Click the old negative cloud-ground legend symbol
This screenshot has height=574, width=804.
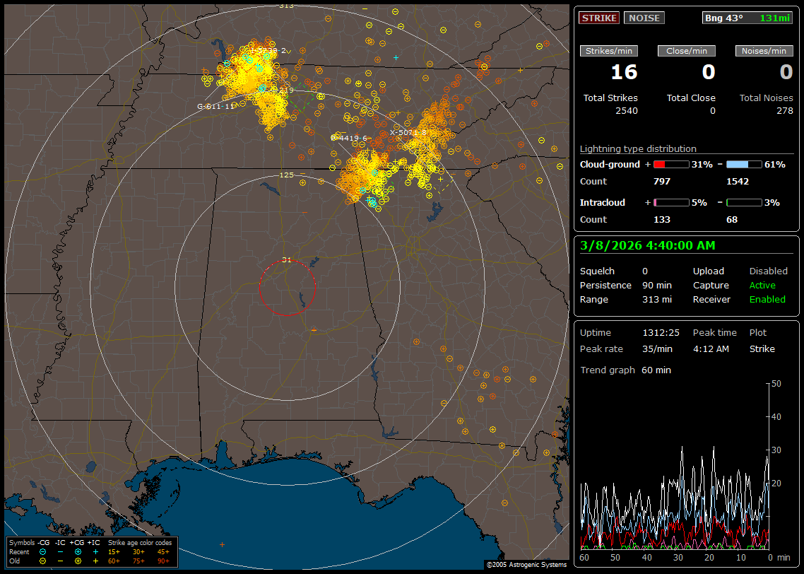pyautogui.click(x=43, y=561)
